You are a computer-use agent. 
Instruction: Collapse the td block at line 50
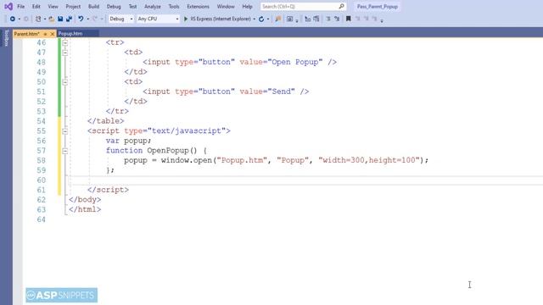pos(65,82)
